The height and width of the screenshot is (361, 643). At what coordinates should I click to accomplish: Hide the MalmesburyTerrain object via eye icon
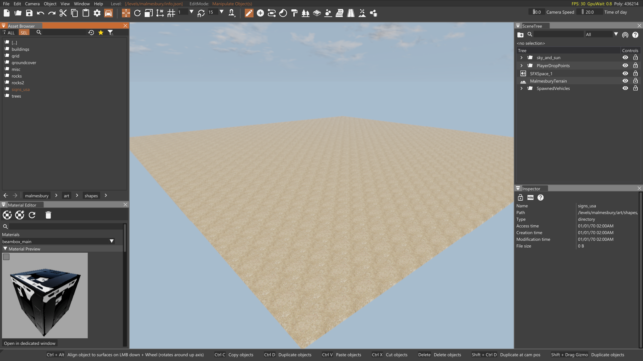[x=625, y=81]
